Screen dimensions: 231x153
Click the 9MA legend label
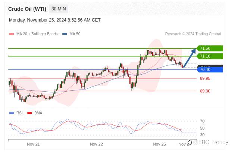(x=38, y=113)
